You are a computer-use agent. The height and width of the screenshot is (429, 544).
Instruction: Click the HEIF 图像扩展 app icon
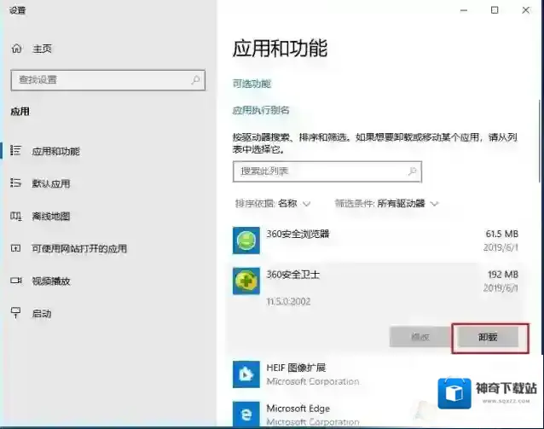pyautogui.click(x=246, y=374)
